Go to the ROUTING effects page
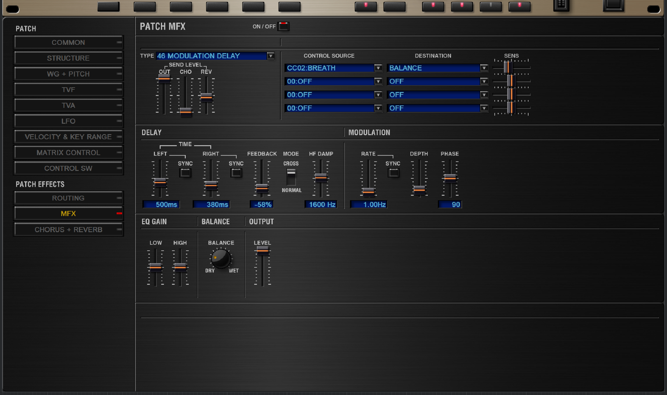667x395 pixels. pos(68,198)
